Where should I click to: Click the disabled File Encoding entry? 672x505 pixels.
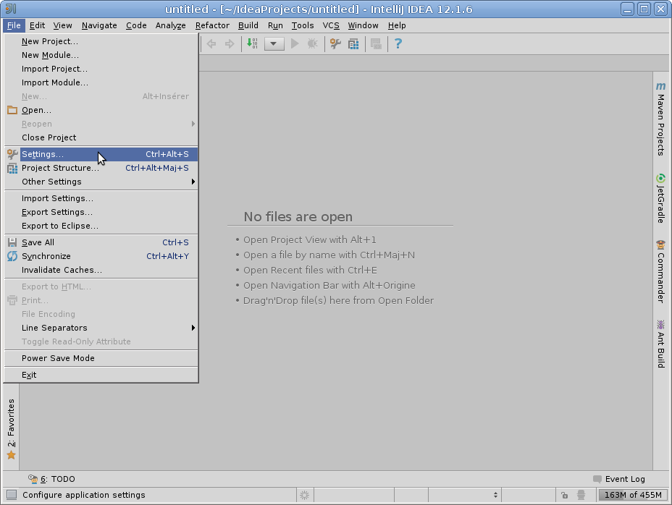101,314
